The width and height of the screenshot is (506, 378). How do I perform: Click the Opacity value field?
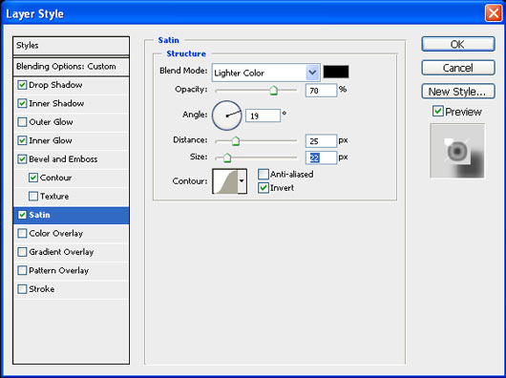[x=321, y=91]
